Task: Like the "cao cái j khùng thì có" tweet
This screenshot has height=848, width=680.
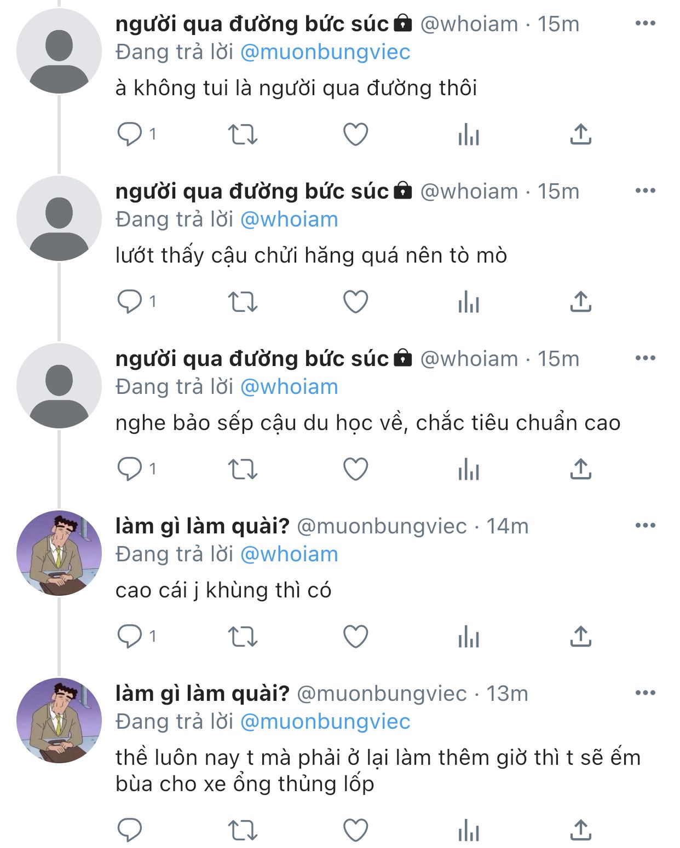Action: pyautogui.click(x=355, y=637)
